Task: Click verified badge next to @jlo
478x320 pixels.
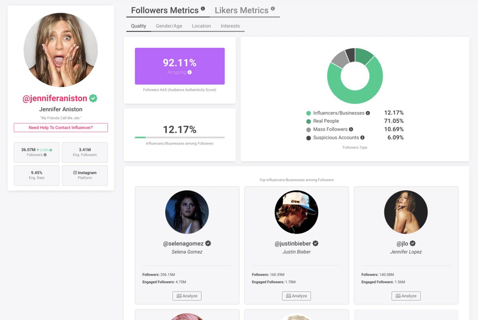Action: click(x=413, y=243)
